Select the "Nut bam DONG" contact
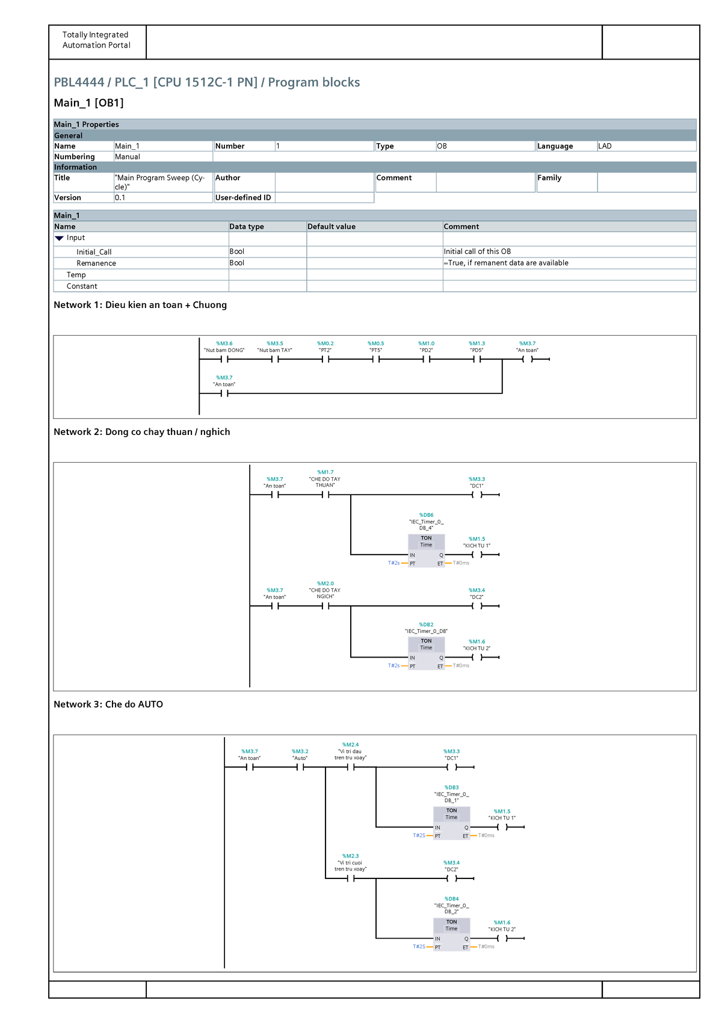 pos(224,359)
